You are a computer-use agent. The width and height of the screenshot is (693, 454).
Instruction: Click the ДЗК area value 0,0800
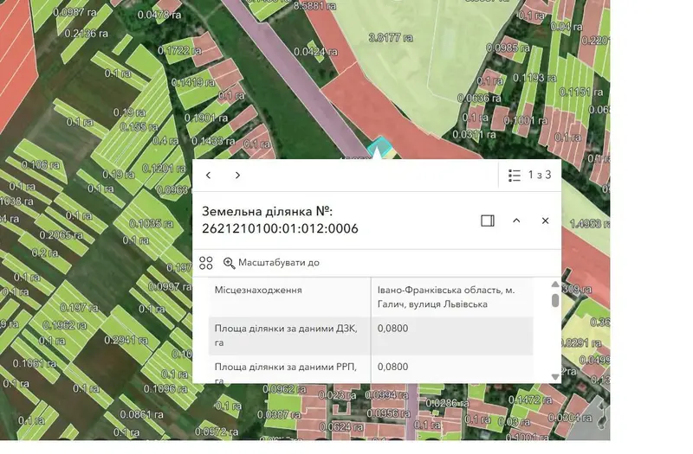click(393, 329)
